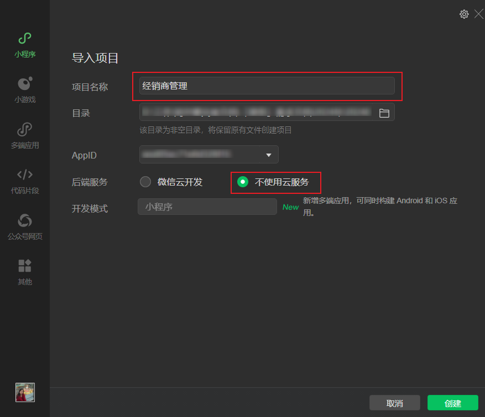Select the 微信云开发 radio button
The height and width of the screenshot is (417, 485).
click(145, 182)
